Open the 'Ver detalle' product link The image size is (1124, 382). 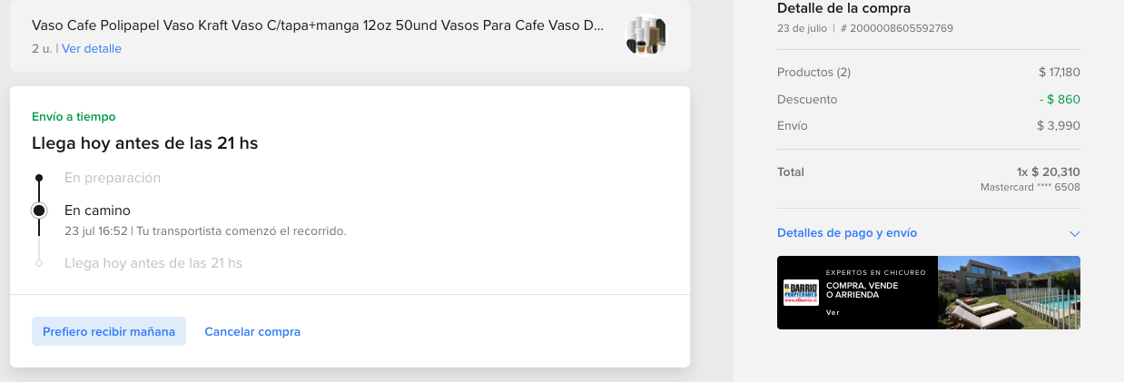coord(92,48)
